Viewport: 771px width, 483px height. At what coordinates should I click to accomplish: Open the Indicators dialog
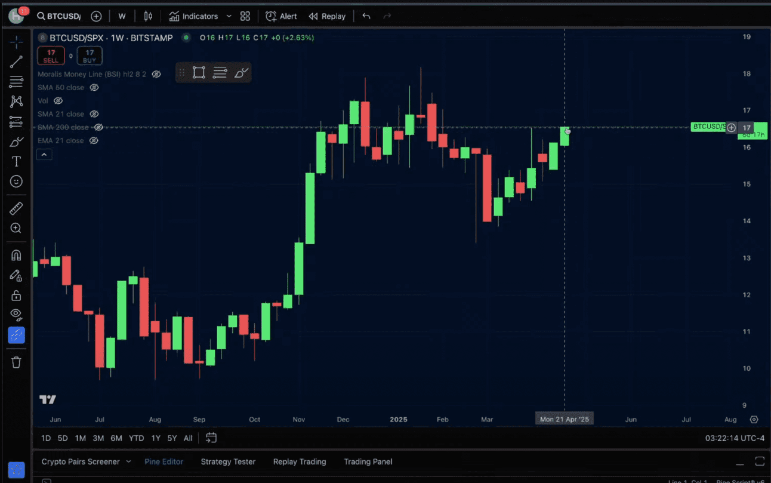(193, 16)
